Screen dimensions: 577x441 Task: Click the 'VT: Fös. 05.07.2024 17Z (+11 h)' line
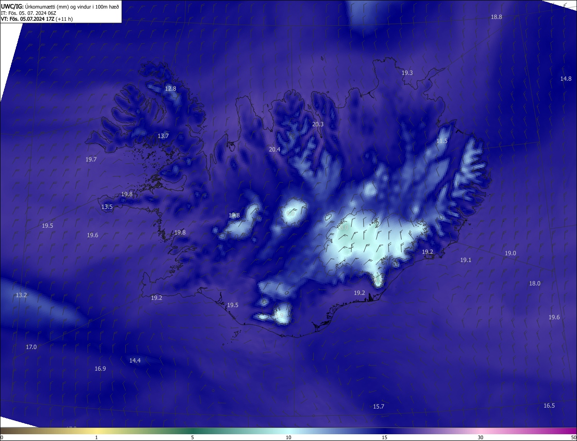tap(37, 19)
